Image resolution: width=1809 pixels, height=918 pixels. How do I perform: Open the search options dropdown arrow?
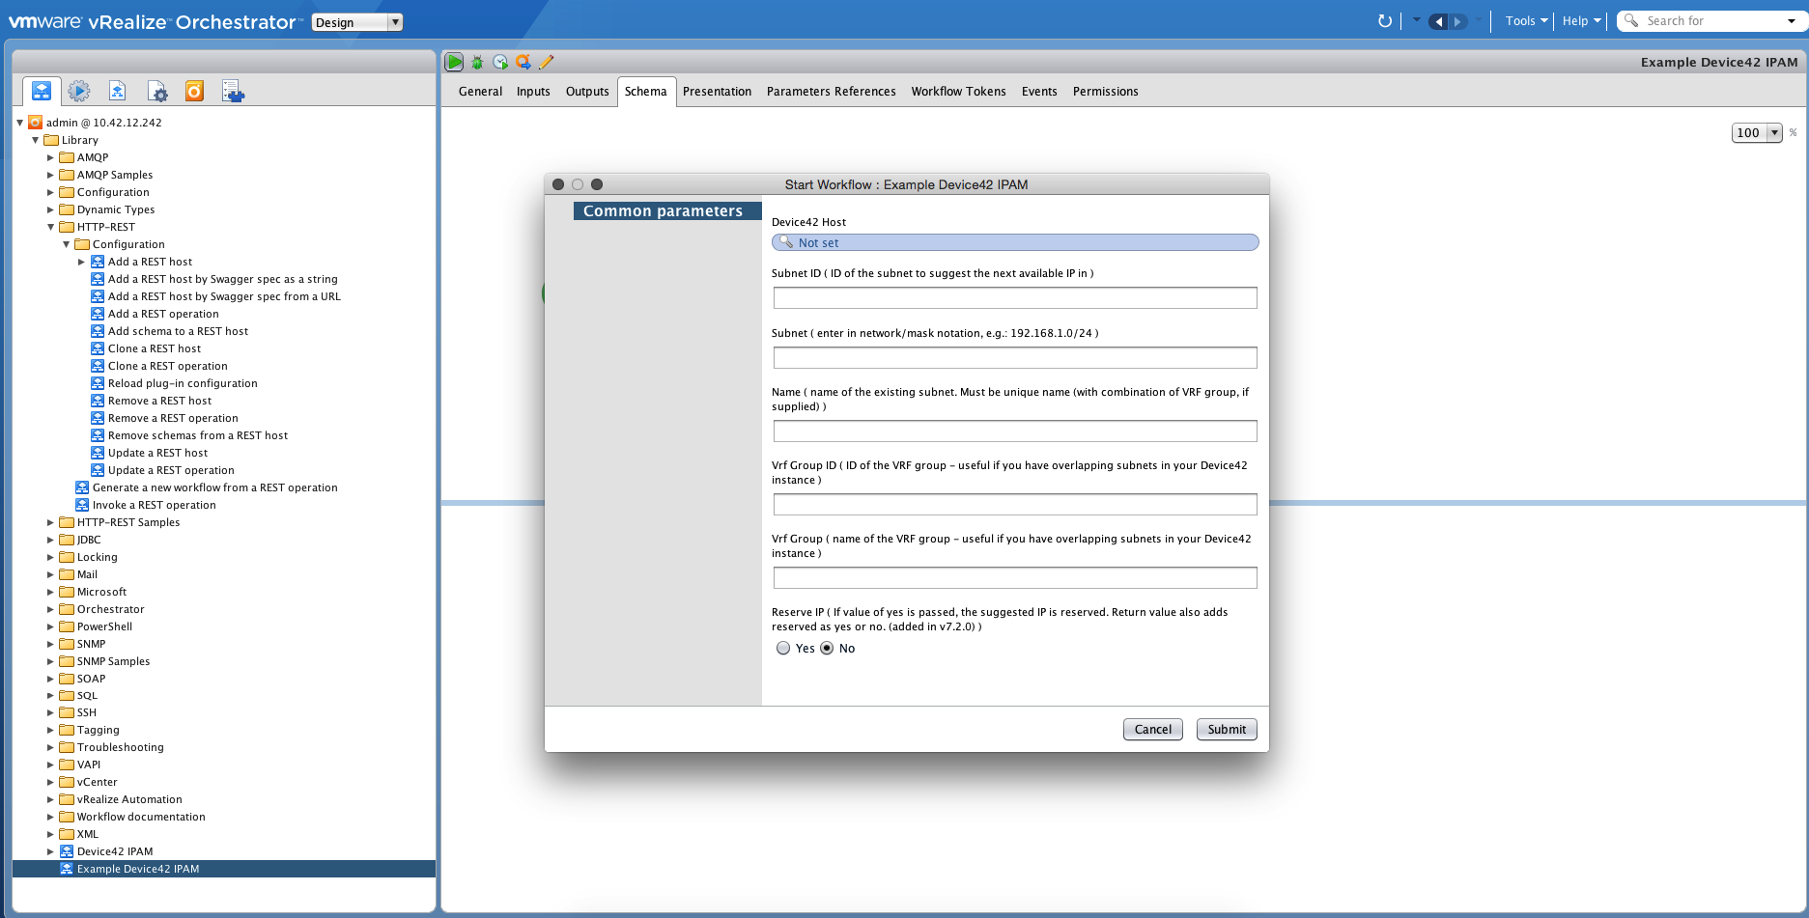[1792, 21]
